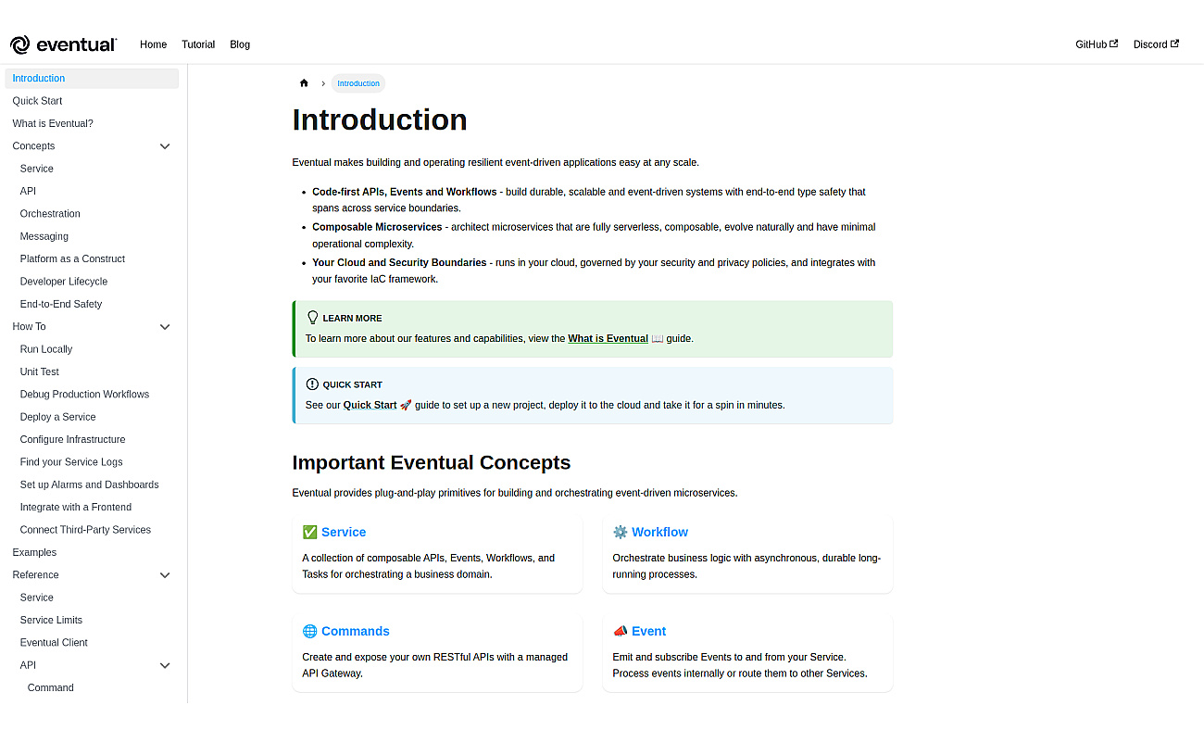Select Platform as a Construct sidebar item

(72, 259)
